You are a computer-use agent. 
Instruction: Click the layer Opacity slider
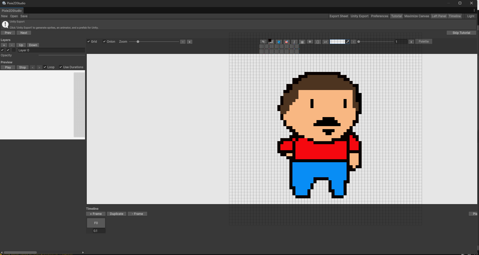tap(62, 55)
